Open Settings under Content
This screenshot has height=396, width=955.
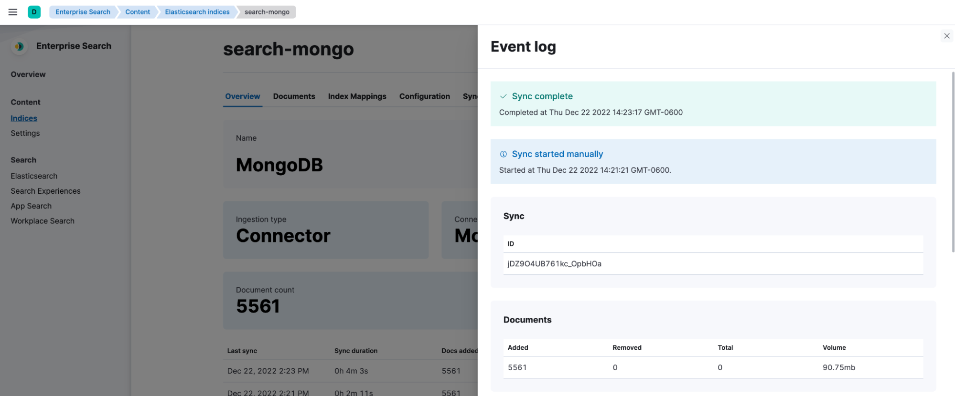tap(25, 133)
